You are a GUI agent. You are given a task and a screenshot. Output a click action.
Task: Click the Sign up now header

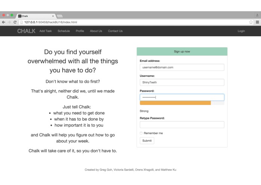point(182,51)
